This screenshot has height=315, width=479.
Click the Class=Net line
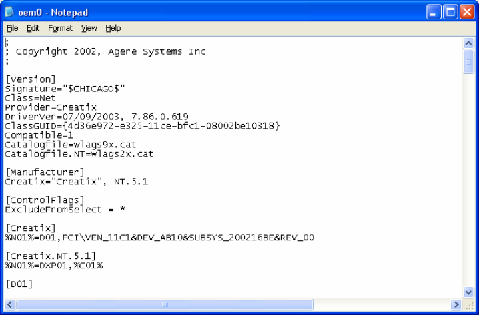(30, 98)
